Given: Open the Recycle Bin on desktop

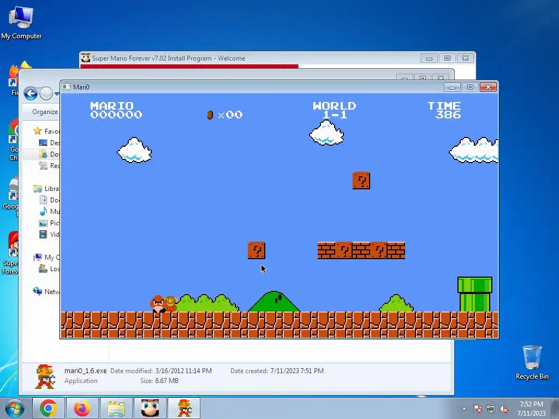Looking at the screenshot, I should coord(532,362).
